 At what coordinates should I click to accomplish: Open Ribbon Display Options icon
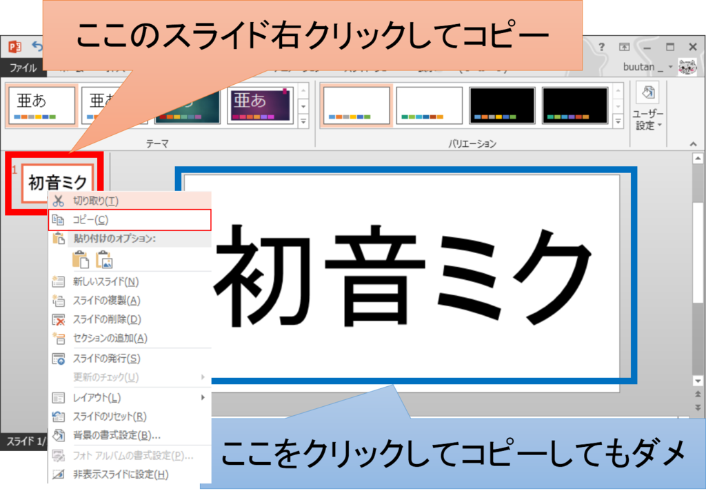(624, 47)
